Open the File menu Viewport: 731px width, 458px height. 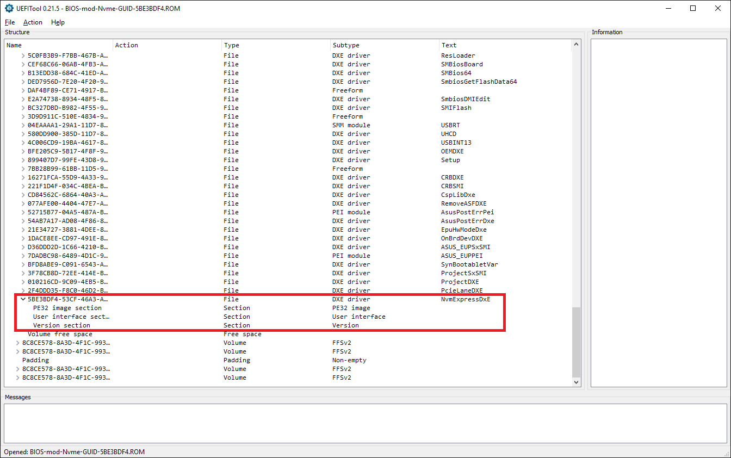(x=10, y=22)
